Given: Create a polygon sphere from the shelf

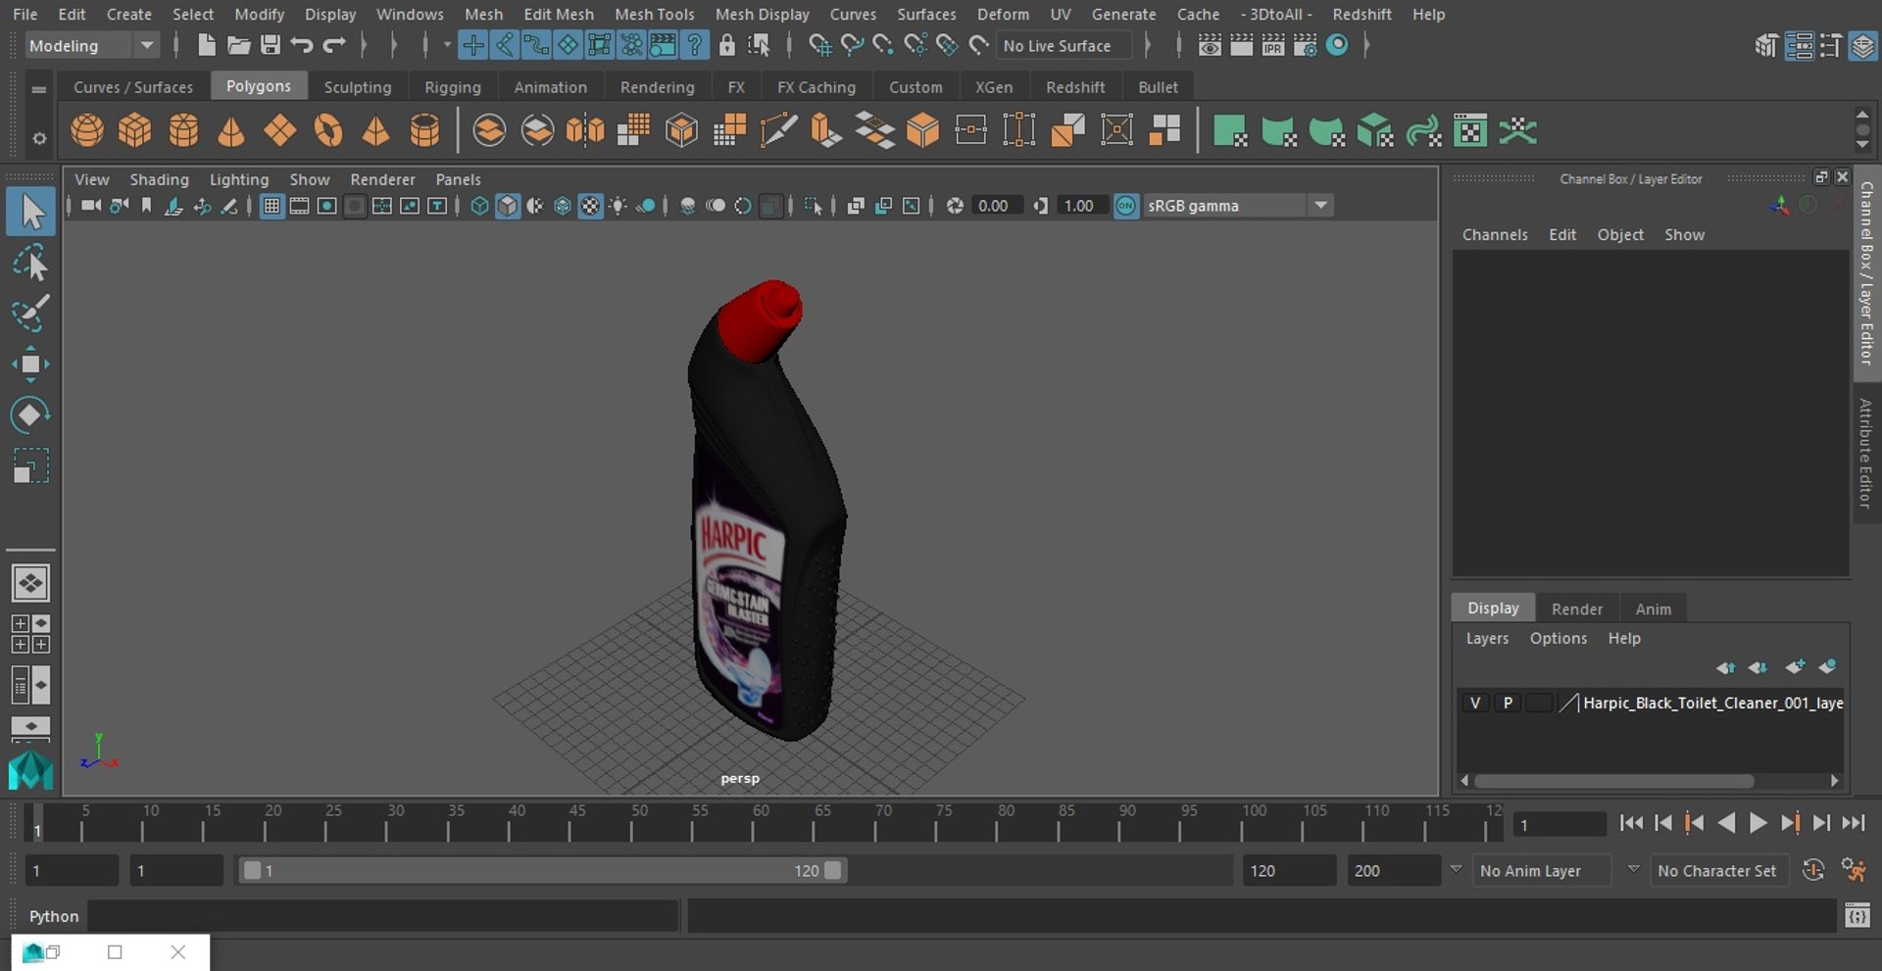Looking at the screenshot, I should pyautogui.click(x=87, y=130).
